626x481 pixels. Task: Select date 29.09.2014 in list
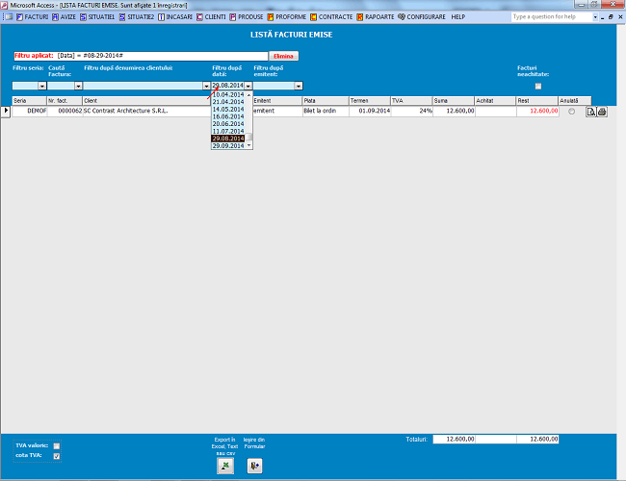click(228, 146)
